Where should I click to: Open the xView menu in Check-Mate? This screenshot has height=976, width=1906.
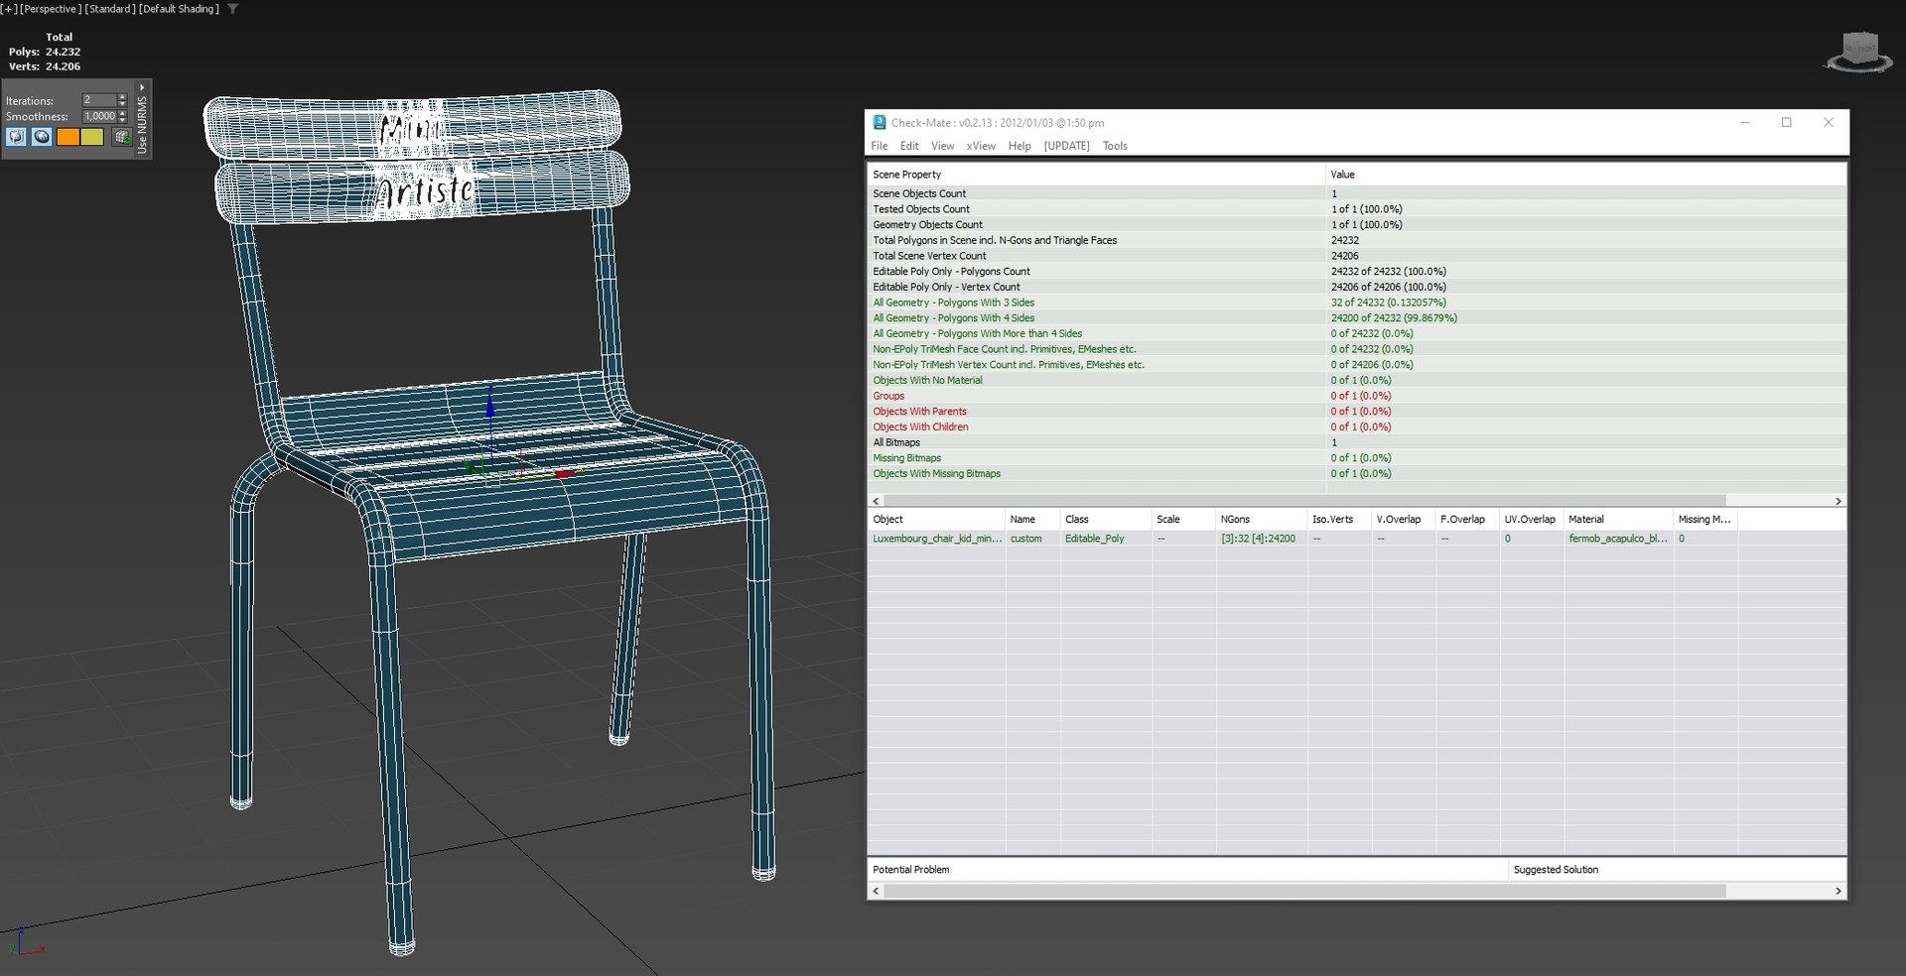981,146
